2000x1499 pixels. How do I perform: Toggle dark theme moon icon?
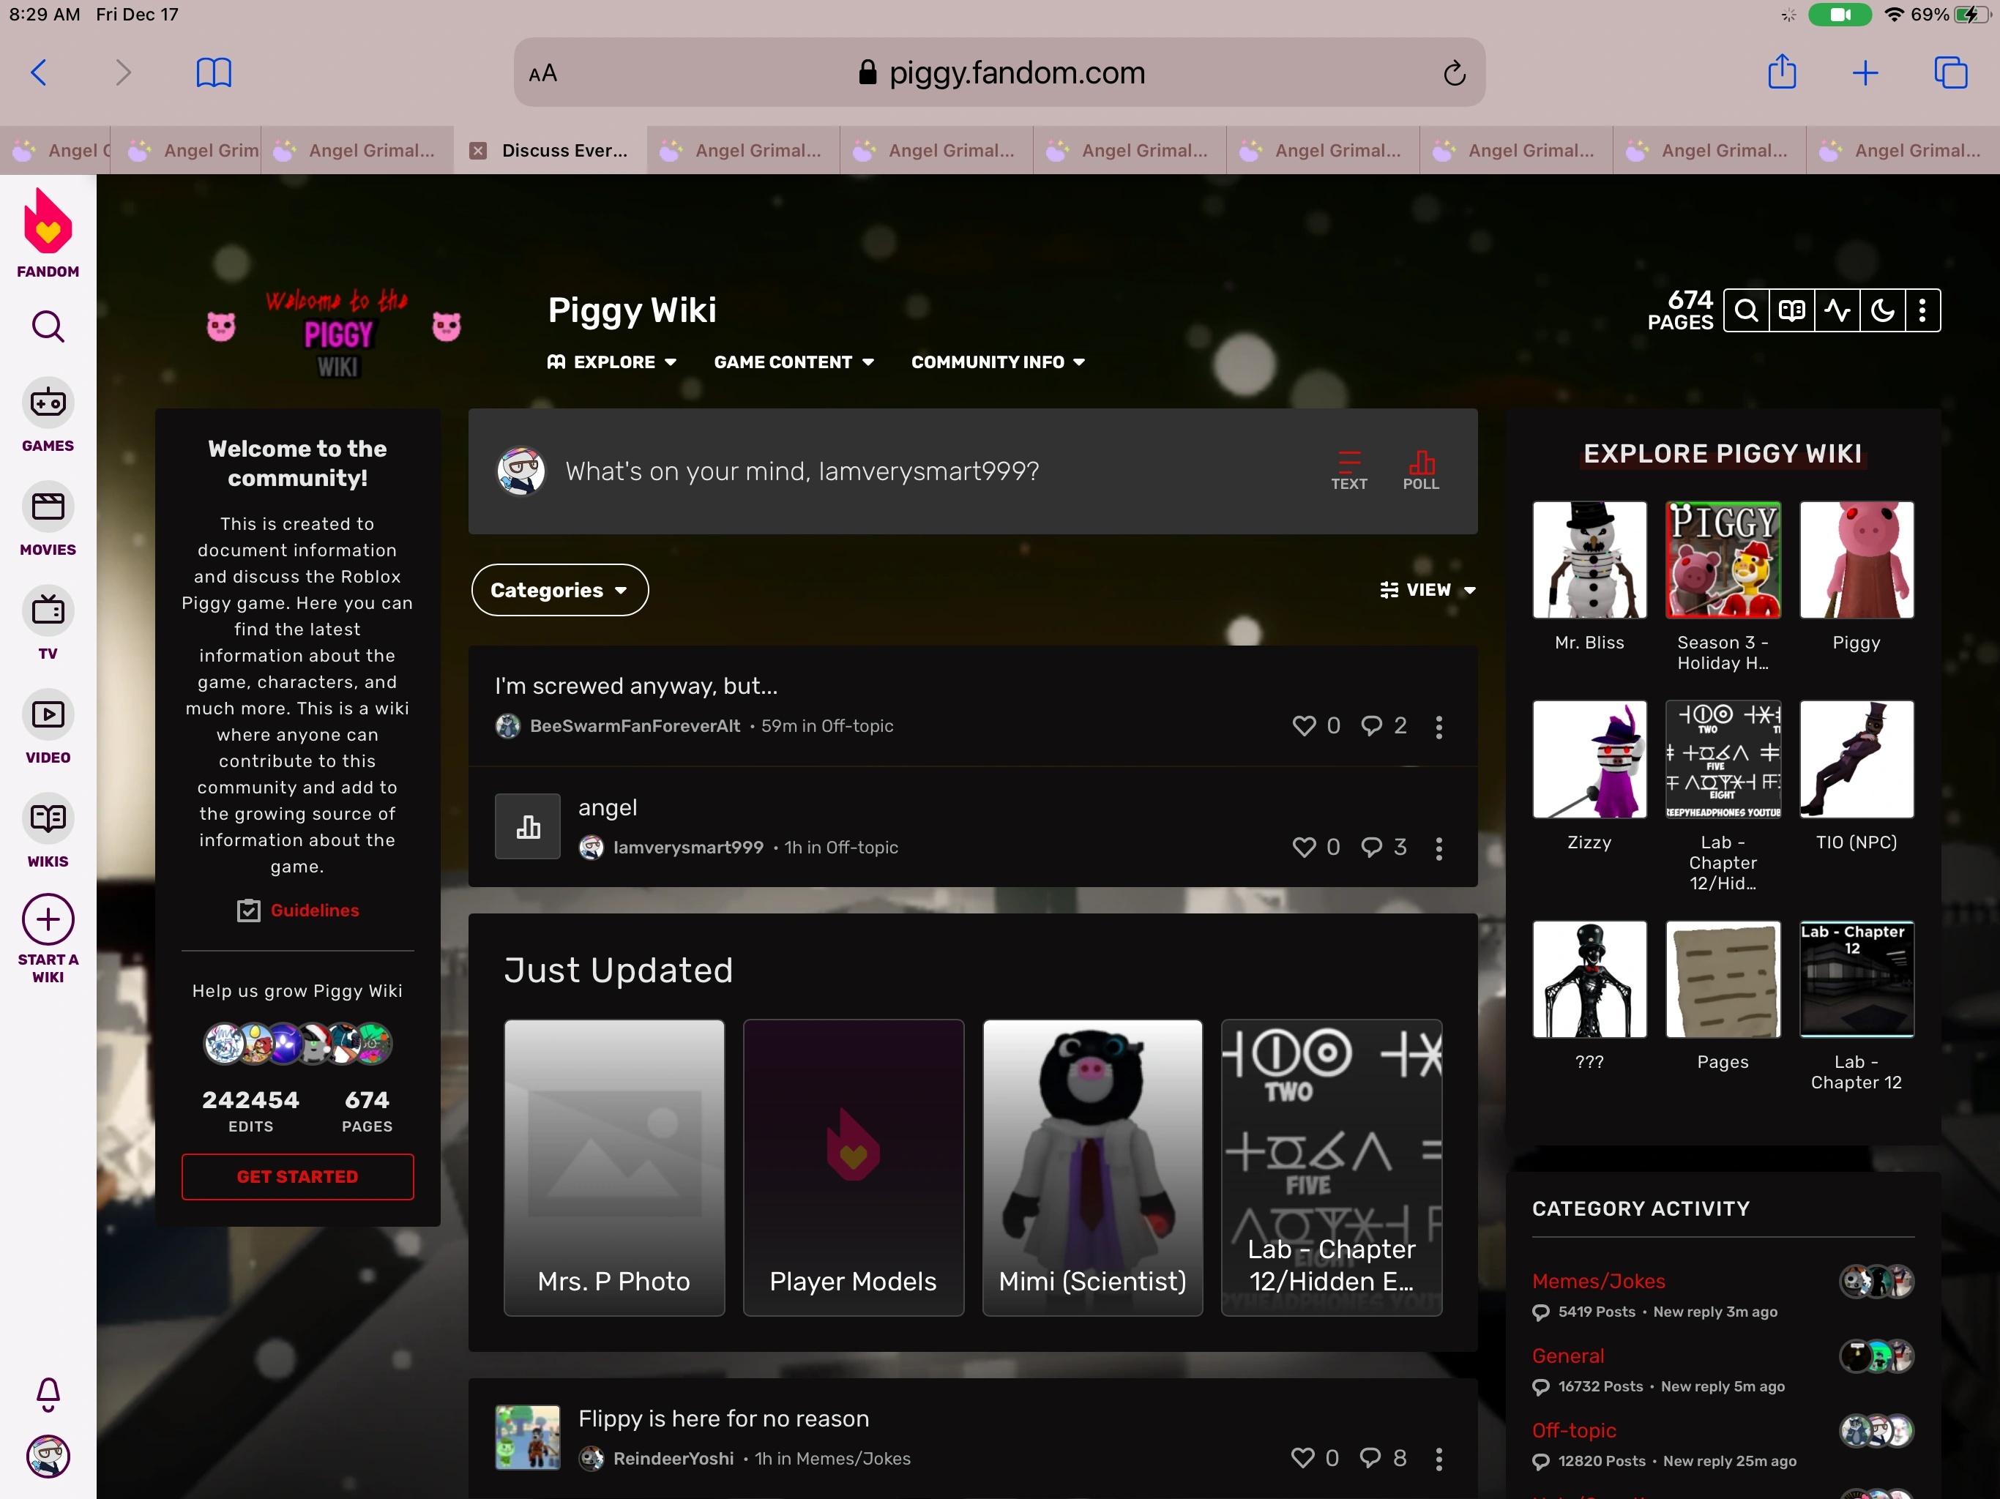(1881, 311)
